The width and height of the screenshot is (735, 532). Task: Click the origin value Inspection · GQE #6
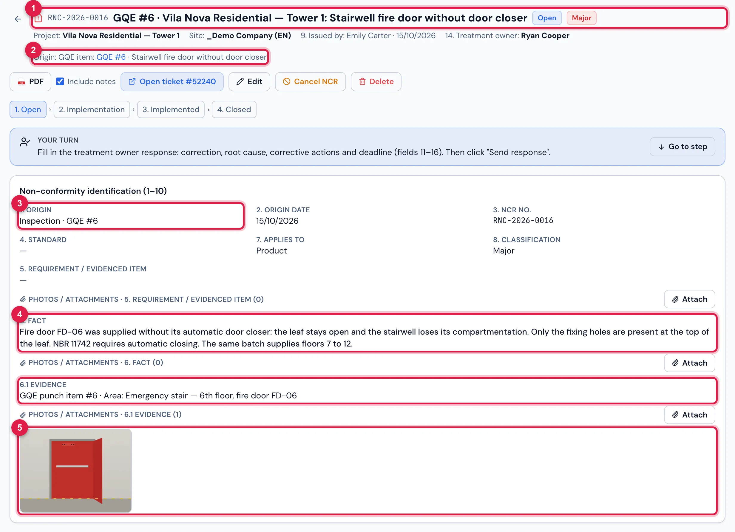tap(59, 221)
